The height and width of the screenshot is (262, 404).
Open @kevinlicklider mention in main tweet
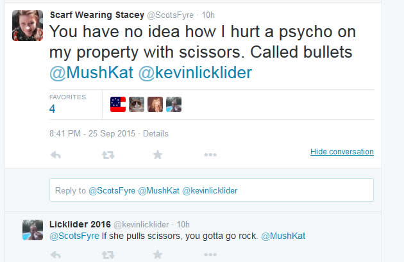[196, 73]
